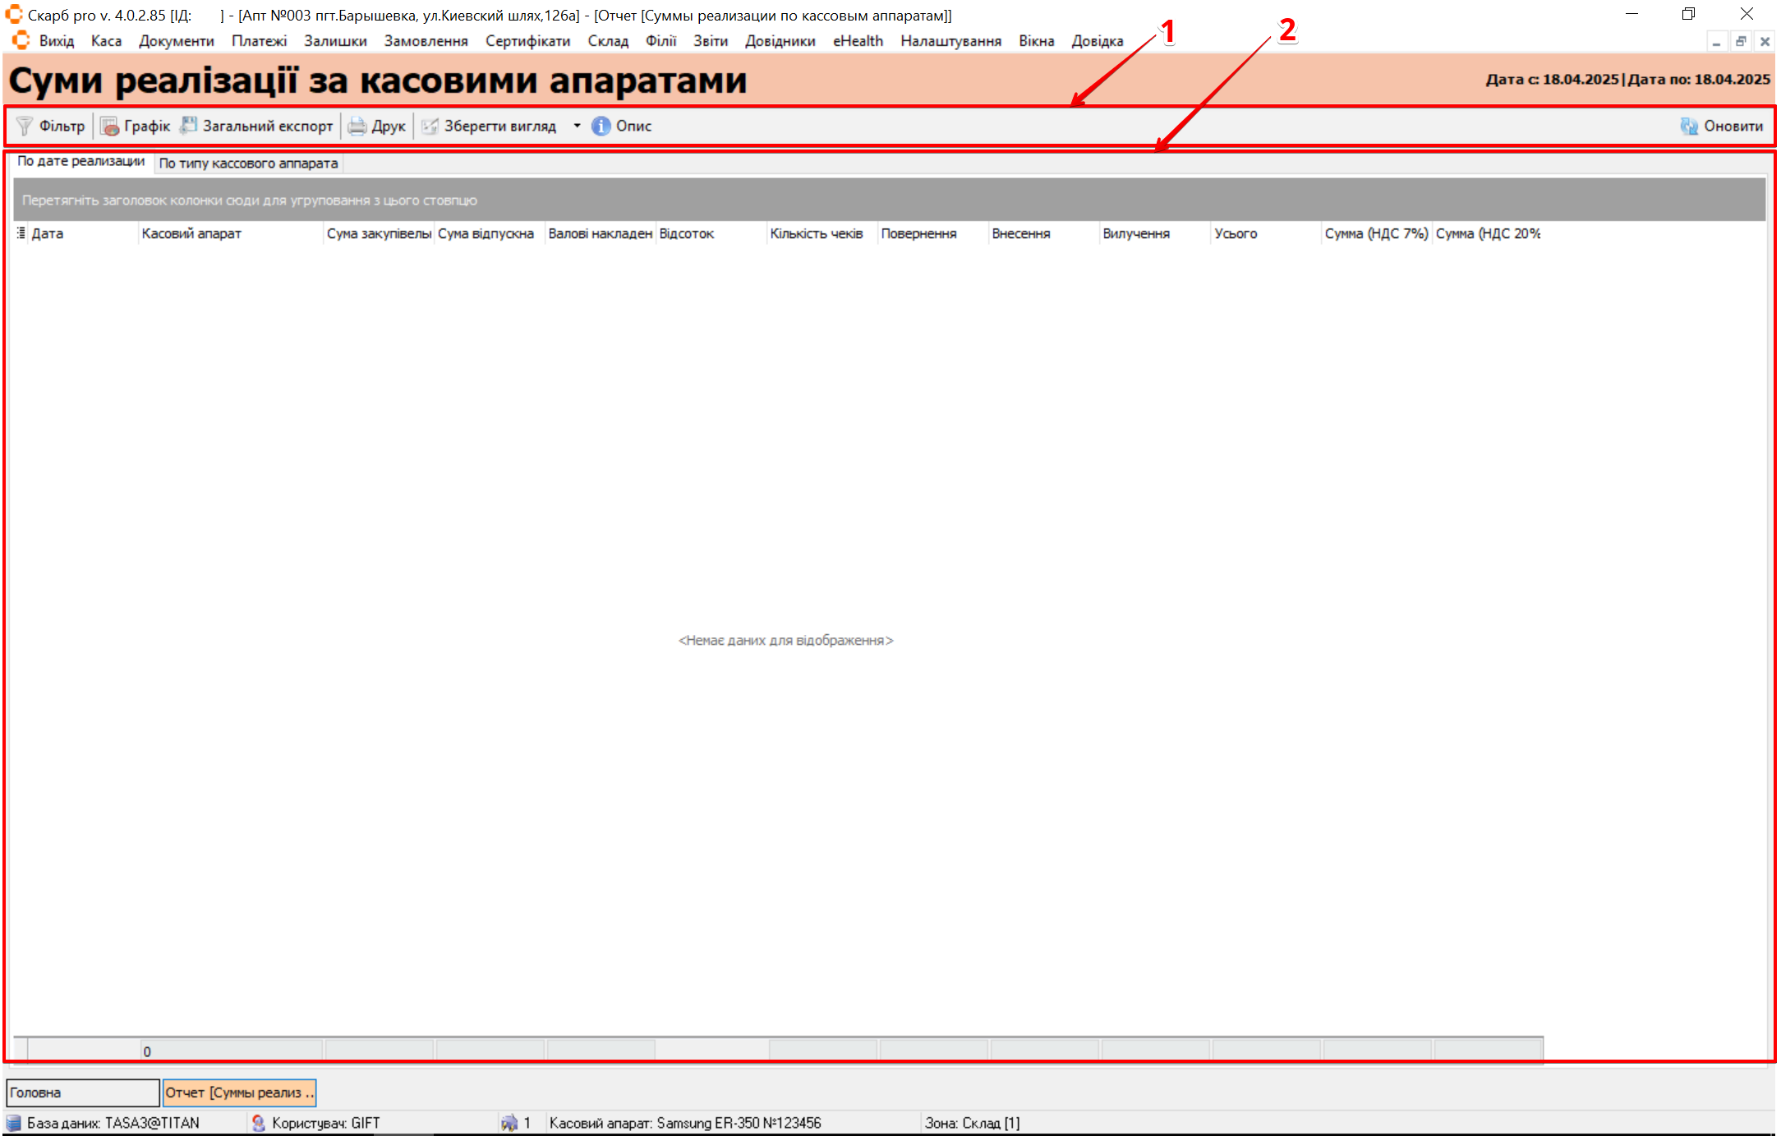The height and width of the screenshot is (1136, 1781).
Task: Click the Оновити refresh icon
Action: point(1689,126)
